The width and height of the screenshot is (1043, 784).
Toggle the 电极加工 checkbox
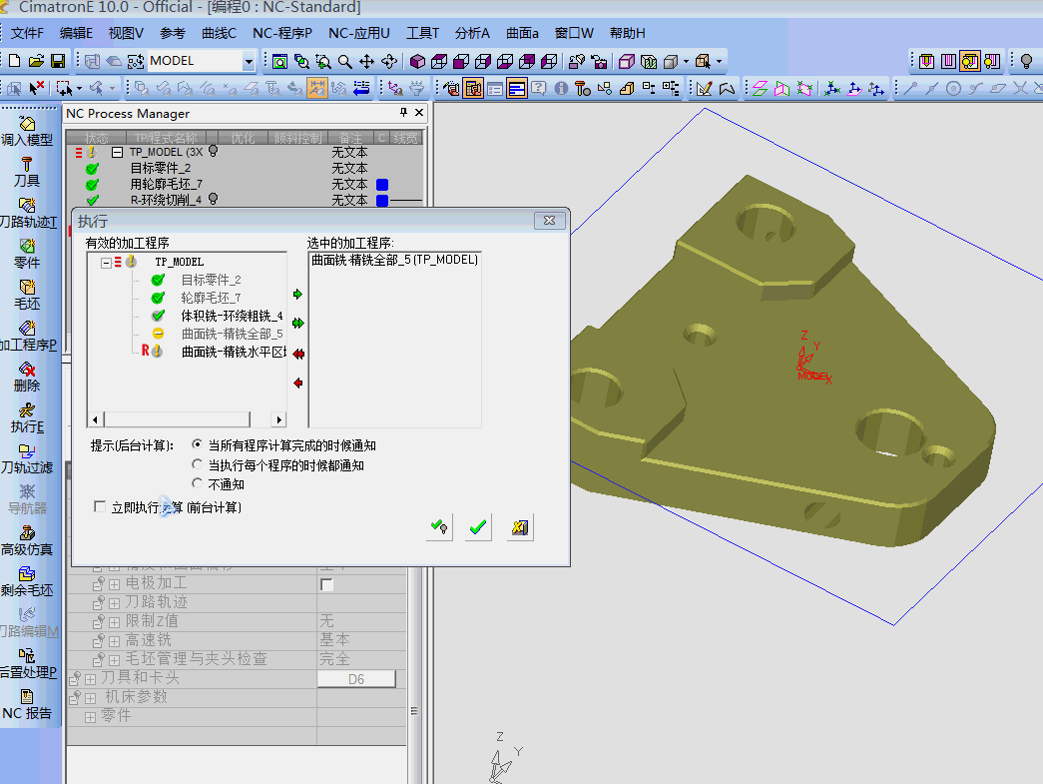(x=326, y=585)
